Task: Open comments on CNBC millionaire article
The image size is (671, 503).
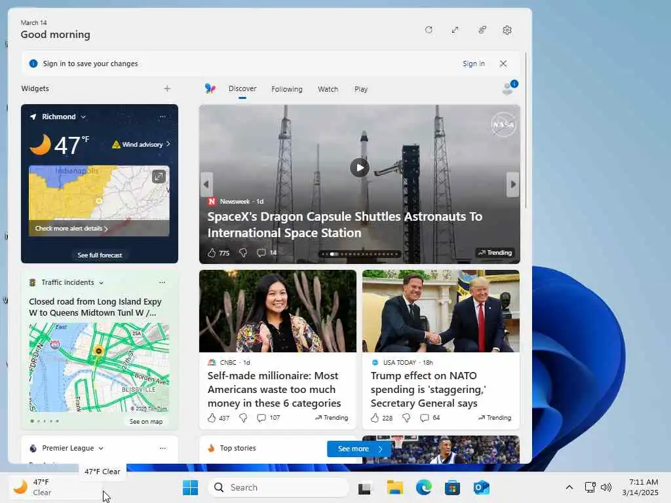Action: [x=268, y=418]
